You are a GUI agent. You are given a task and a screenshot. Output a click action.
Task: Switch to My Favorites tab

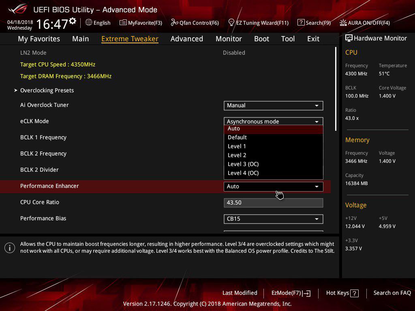[x=39, y=39]
